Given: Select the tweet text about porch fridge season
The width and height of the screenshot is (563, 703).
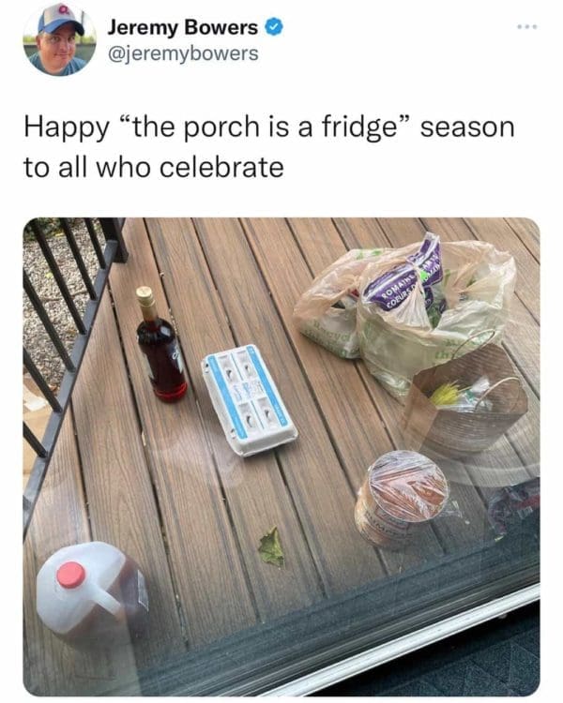Looking at the screenshot, I should tap(269, 147).
